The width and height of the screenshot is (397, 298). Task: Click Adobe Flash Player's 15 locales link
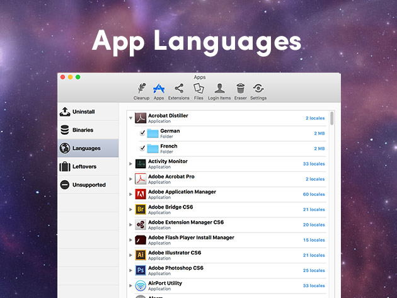point(314,240)
